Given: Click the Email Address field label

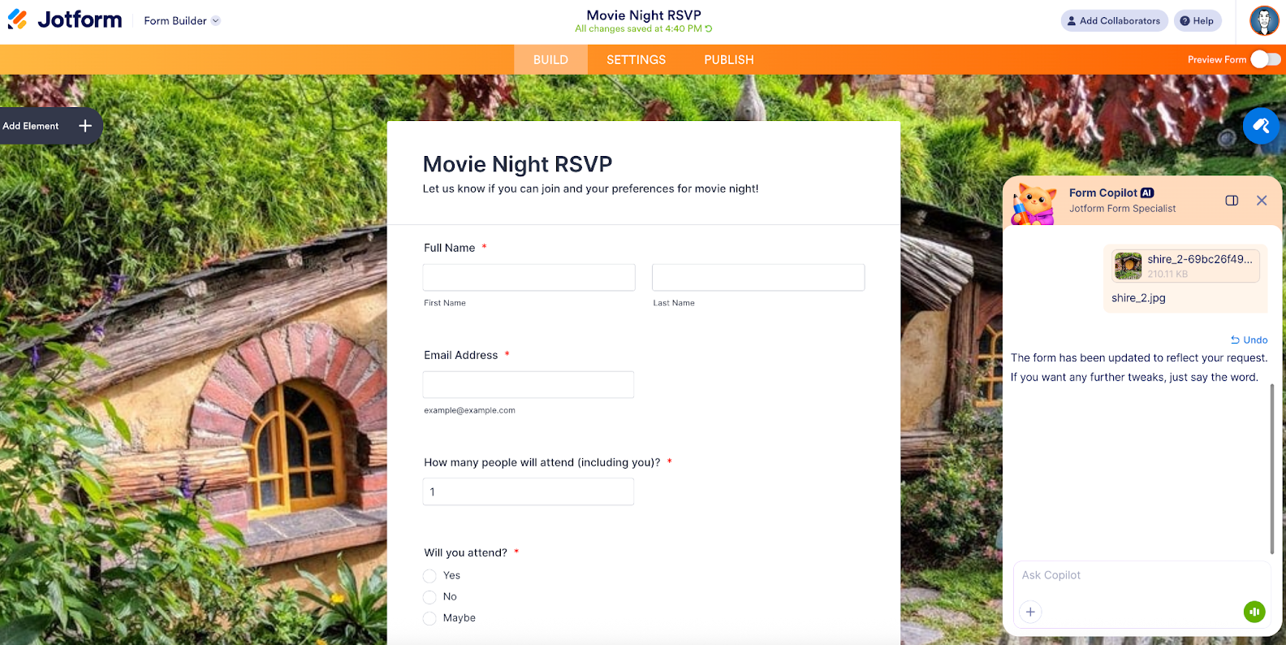Looking at the screenshot, I should [x=460, y=355].
